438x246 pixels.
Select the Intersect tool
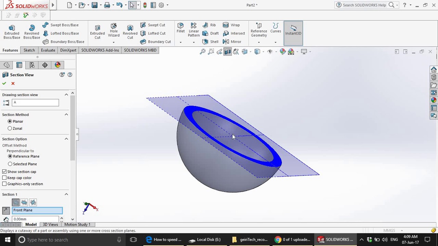[234, 33]
